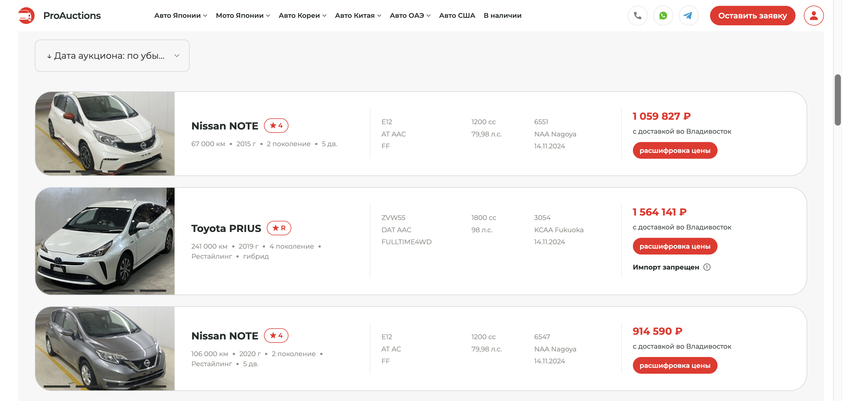Open расшифровка цены for Toyota PRIUS

click(675, 246)
